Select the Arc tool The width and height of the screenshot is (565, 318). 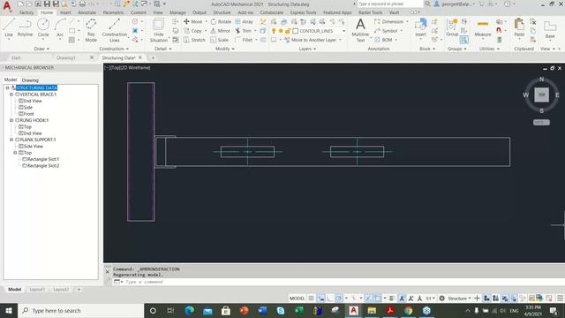tap(60, 28)
